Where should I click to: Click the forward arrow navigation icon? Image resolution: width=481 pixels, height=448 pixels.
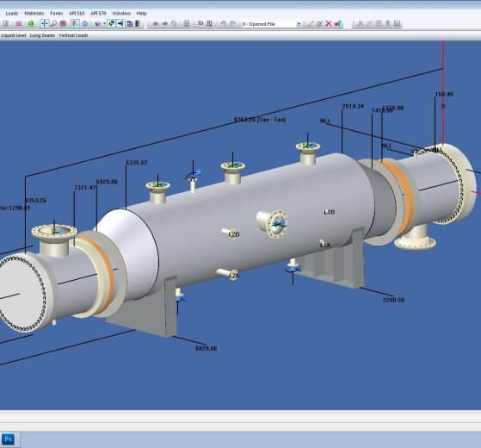pos(164,23)
